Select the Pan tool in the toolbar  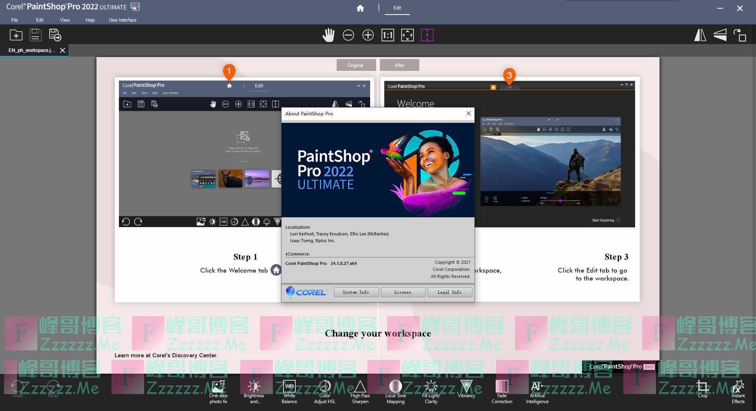(x=329, y=35)
